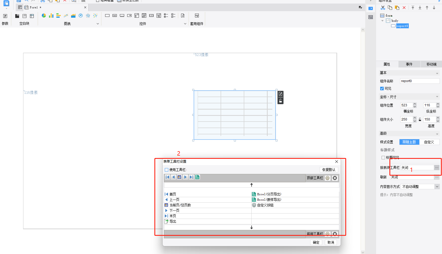Click 确定 to confirm toolbar settings
Image resolution: width=442 pixels, height=254 pixels.
coord(316,242)
